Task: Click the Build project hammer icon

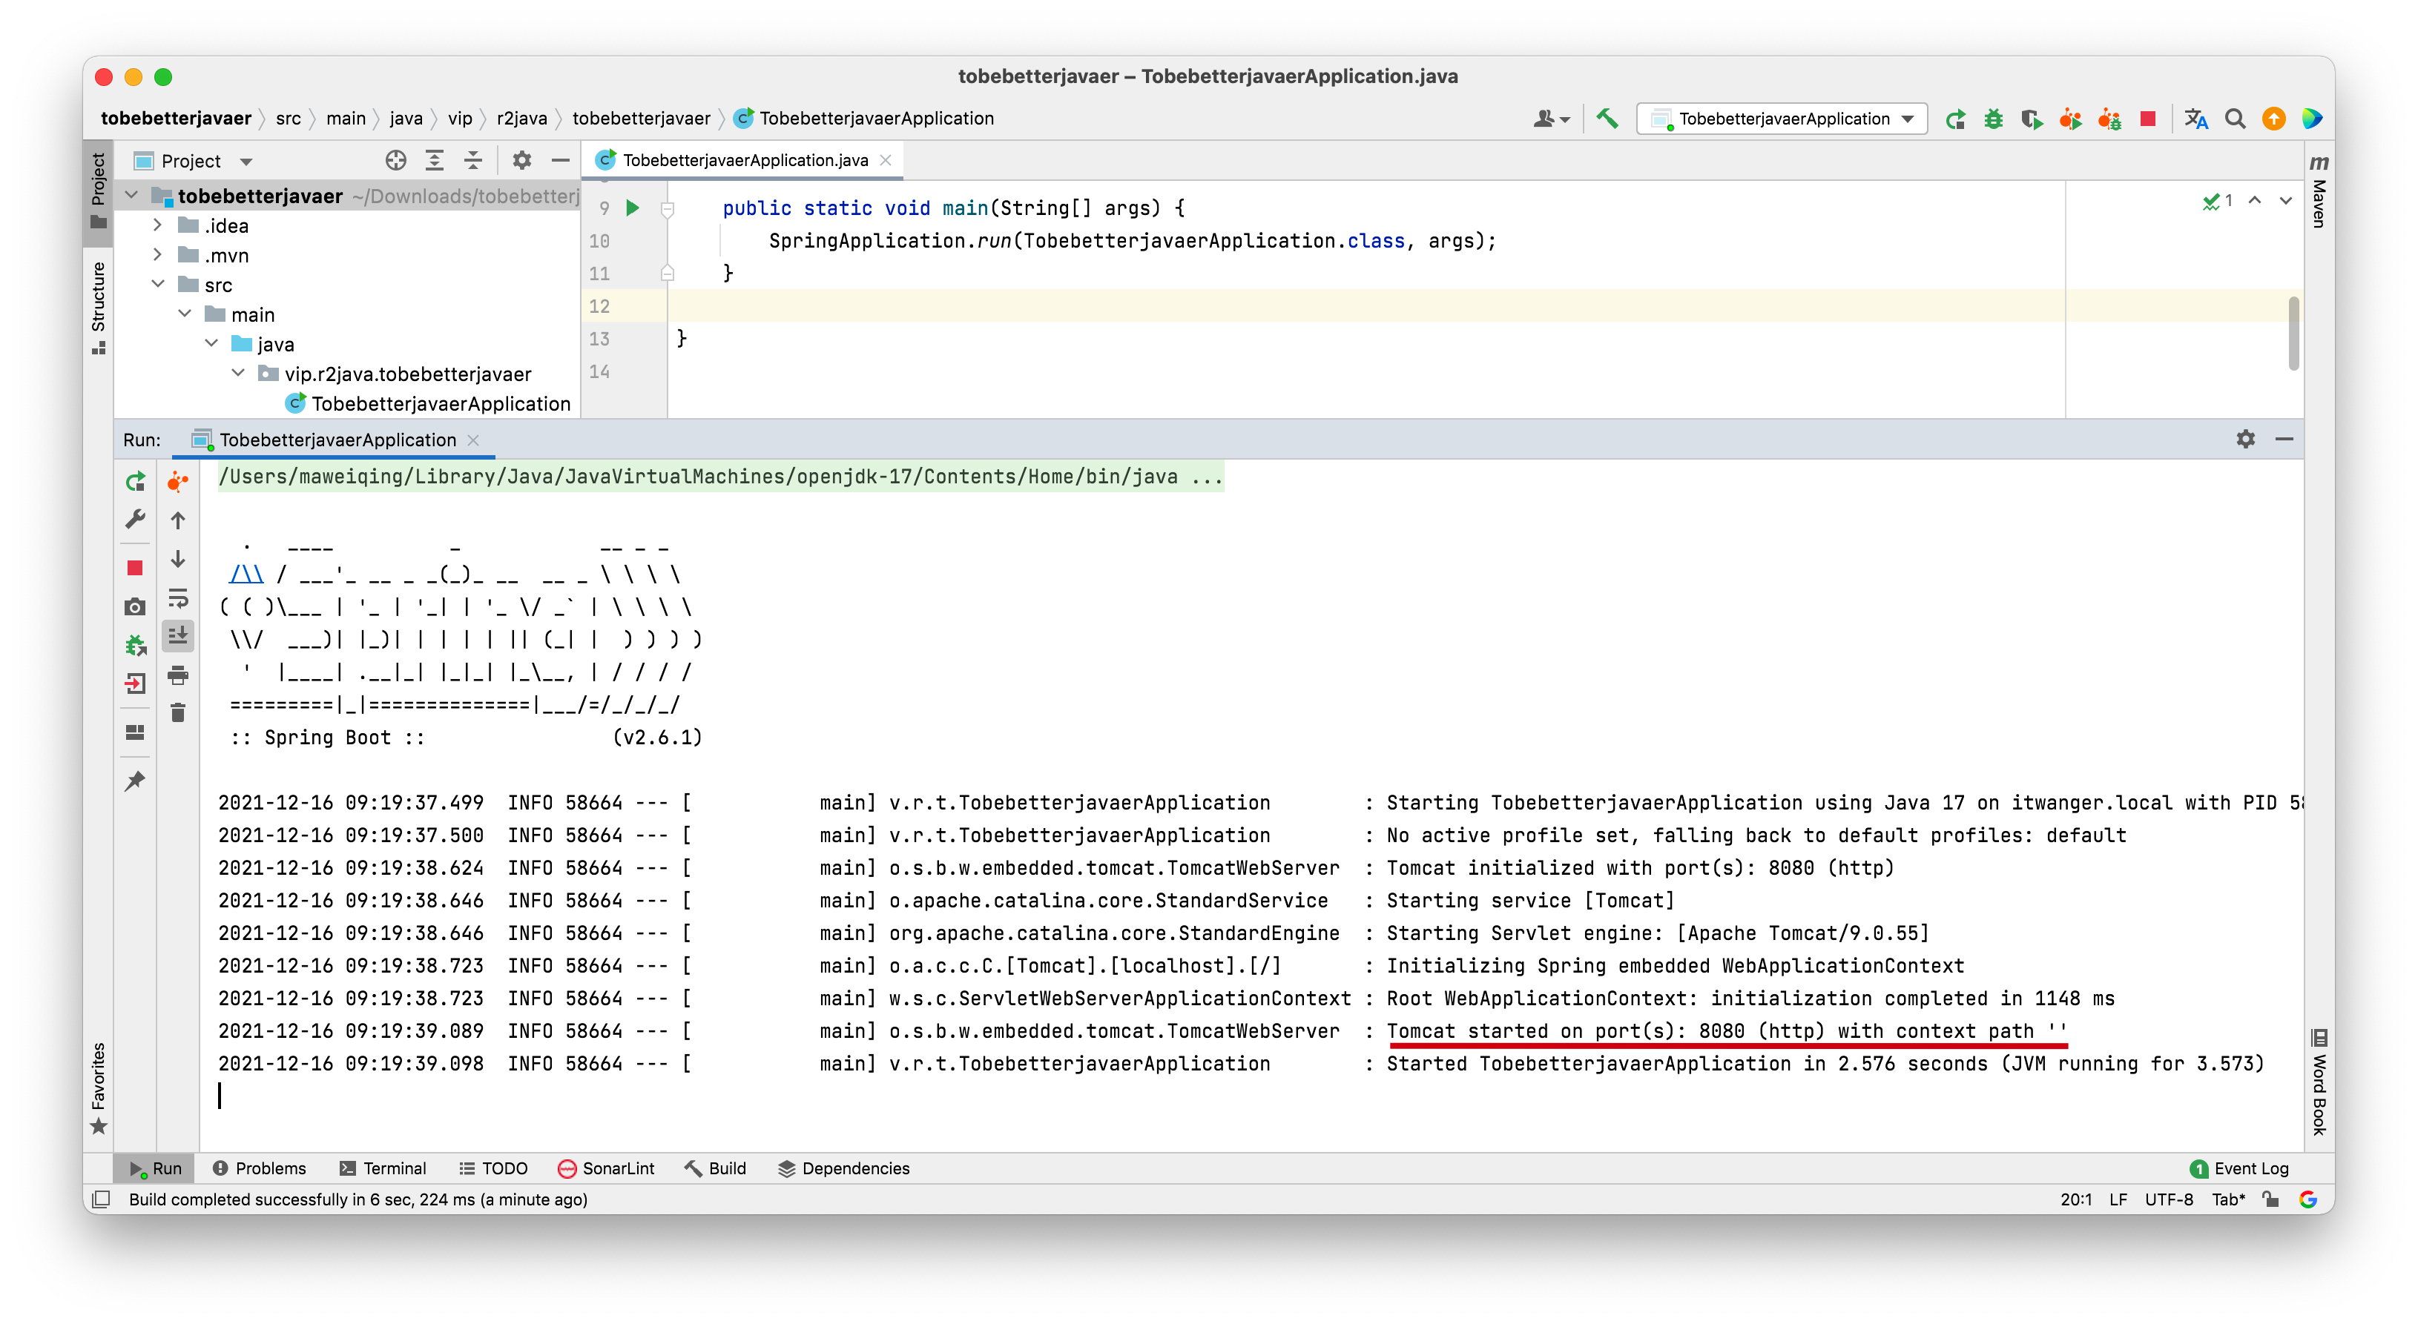Action: point(1607,118)
